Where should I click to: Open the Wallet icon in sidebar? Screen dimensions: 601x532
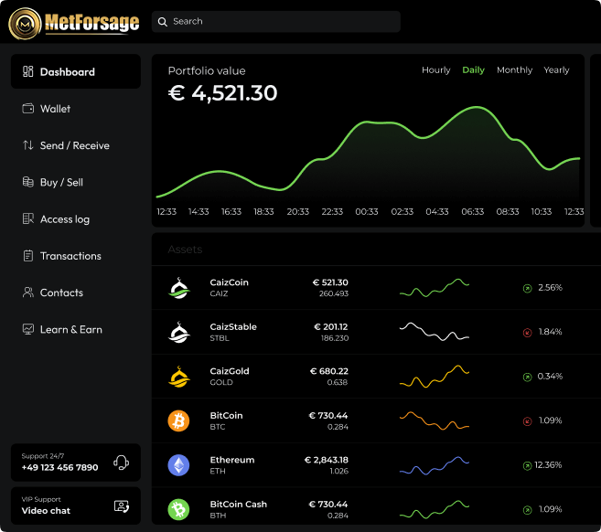(x=28, y=109)
